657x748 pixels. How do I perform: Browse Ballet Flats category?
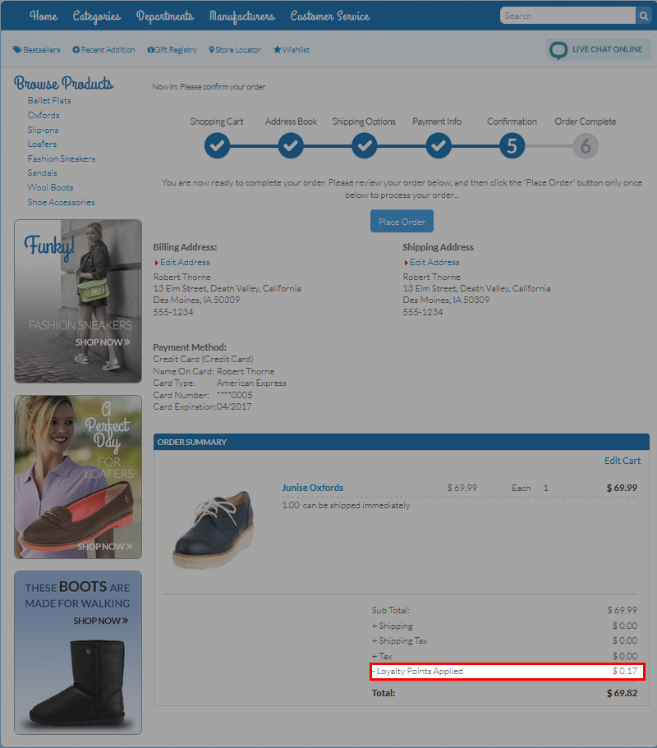click(x=49, y=100)
